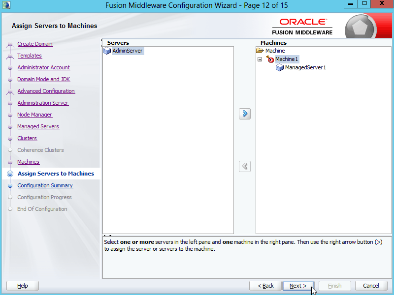The height and width of the screenshot is (295, 394).
Task: Click the Machine folder icon
Action: pos(260,51)
